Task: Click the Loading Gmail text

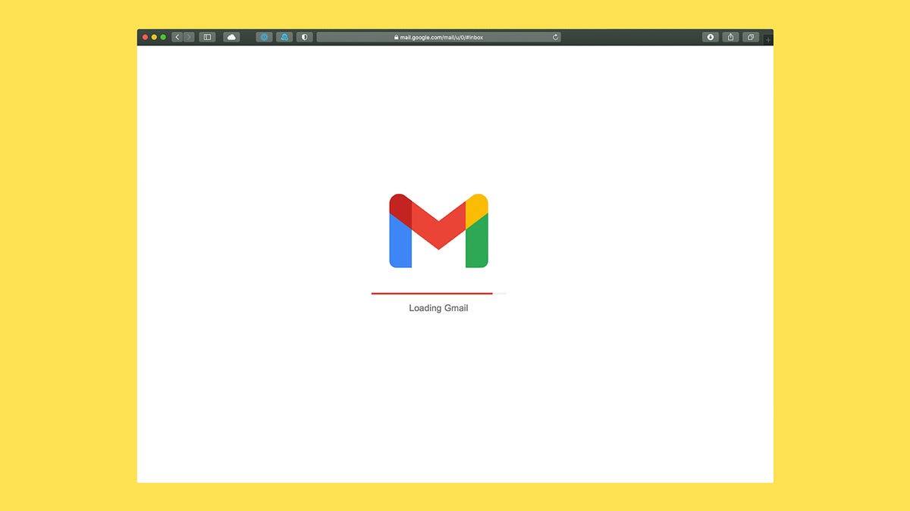Action: point(438,308)
